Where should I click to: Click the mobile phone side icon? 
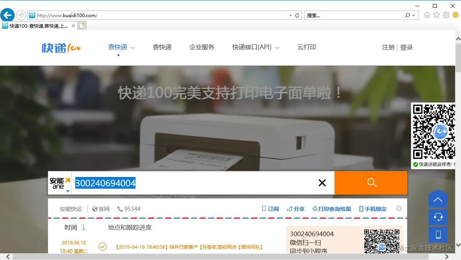(438, 235)
